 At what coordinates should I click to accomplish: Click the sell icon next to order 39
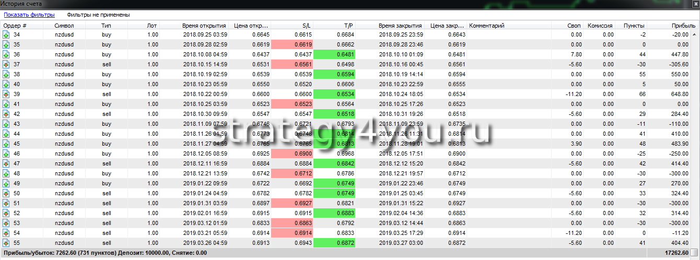pyautogui.click(x=6, y=94)
